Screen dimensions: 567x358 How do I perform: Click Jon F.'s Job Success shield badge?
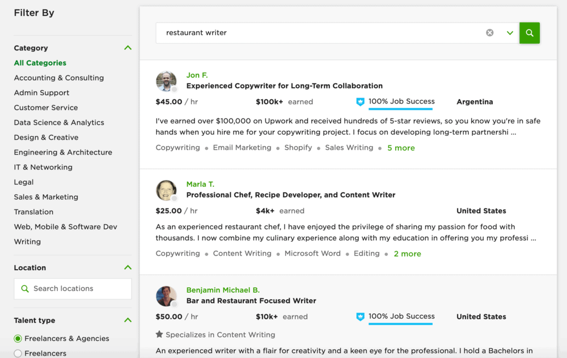point(360,102)
